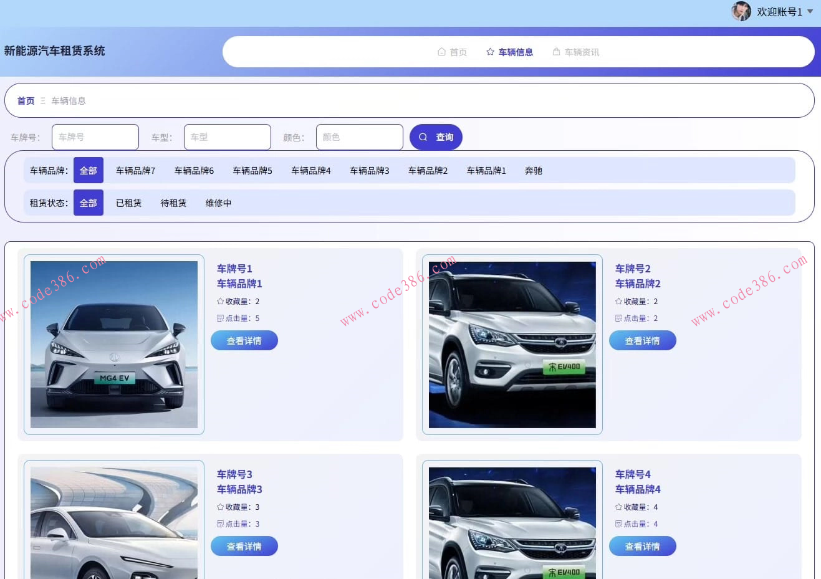Open the 车辆信息 navigation tab
Image resolution: width=821 pixels, height=579 pixels.
510,52
